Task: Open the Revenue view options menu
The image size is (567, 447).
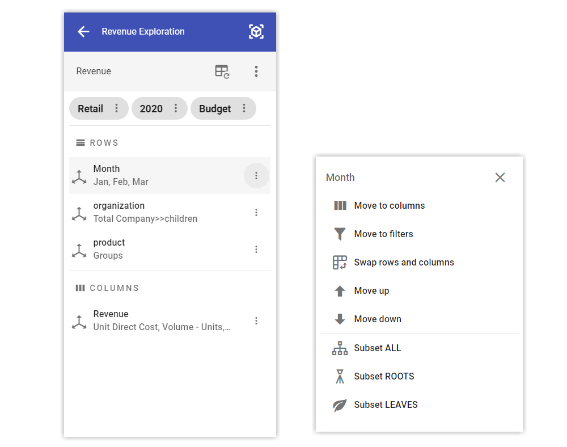Action: [256, 71]
